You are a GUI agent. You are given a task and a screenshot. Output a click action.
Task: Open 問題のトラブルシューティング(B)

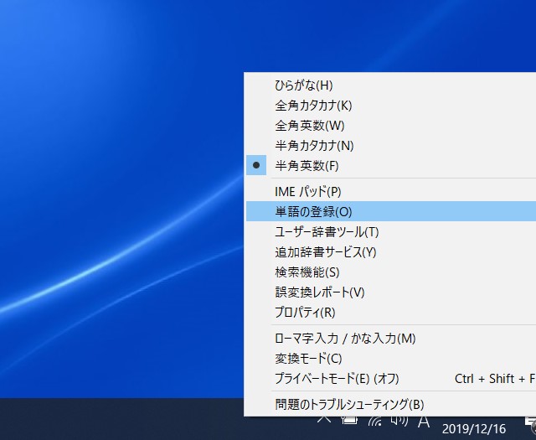(391, 405)
